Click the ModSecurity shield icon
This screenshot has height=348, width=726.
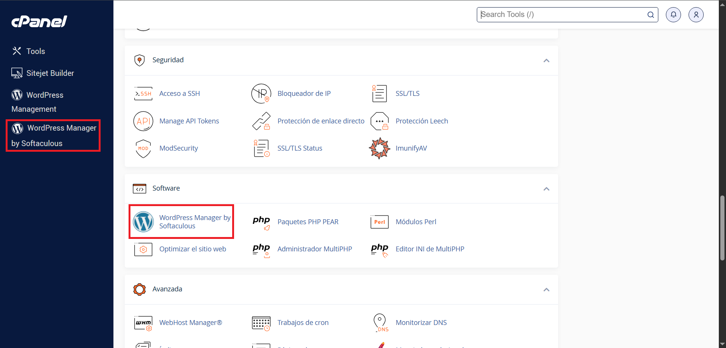(143, 148)
